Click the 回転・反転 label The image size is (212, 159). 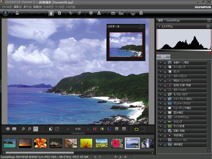pos(180,131)
